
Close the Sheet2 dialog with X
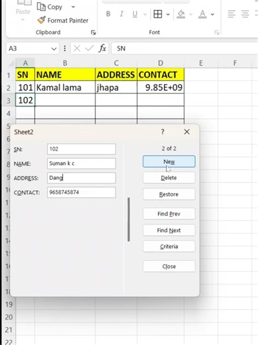coord(187,132)
